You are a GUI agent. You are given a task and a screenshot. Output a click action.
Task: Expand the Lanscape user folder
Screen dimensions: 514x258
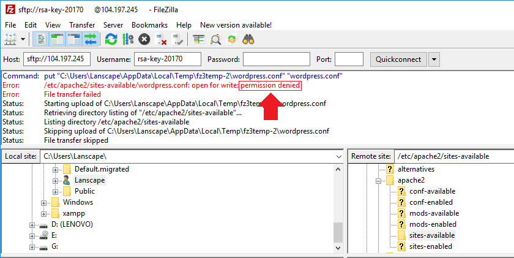point(55,181)
